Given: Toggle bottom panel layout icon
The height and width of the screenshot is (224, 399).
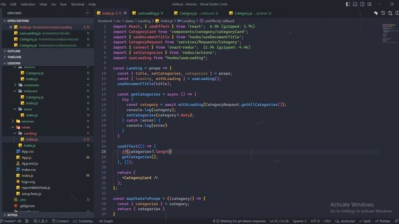Looking at the screenshot, I should 355,4.
